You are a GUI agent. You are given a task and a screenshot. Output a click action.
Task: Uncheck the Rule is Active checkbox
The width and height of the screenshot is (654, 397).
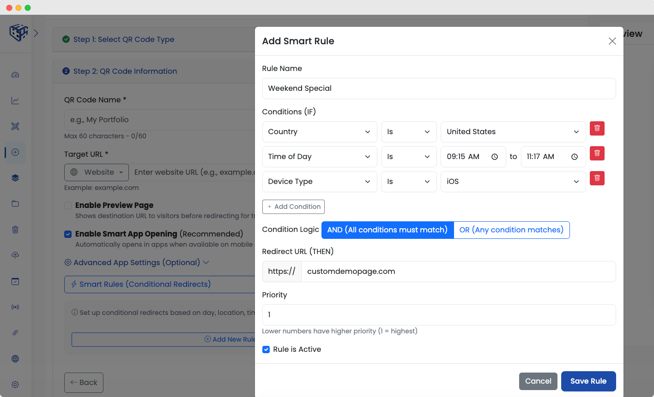pos(266,350)
